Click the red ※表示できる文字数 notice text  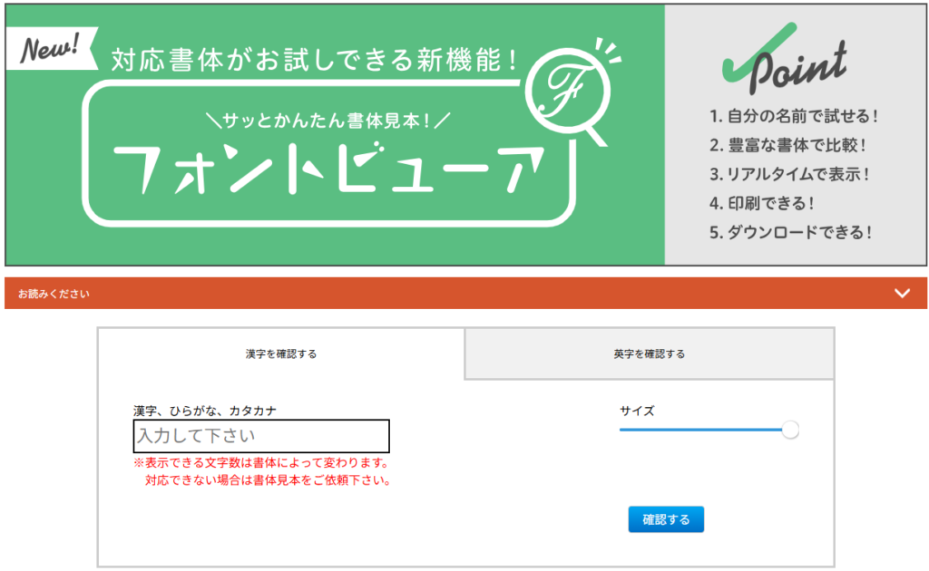click(x=261, y=463)
